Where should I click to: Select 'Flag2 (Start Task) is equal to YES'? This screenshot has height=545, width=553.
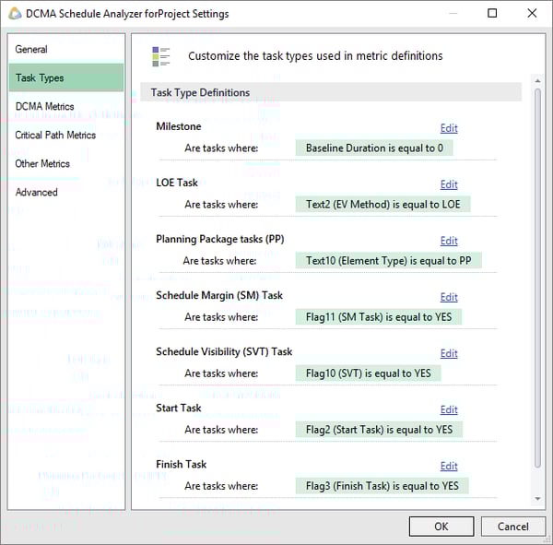click(379, 429)
